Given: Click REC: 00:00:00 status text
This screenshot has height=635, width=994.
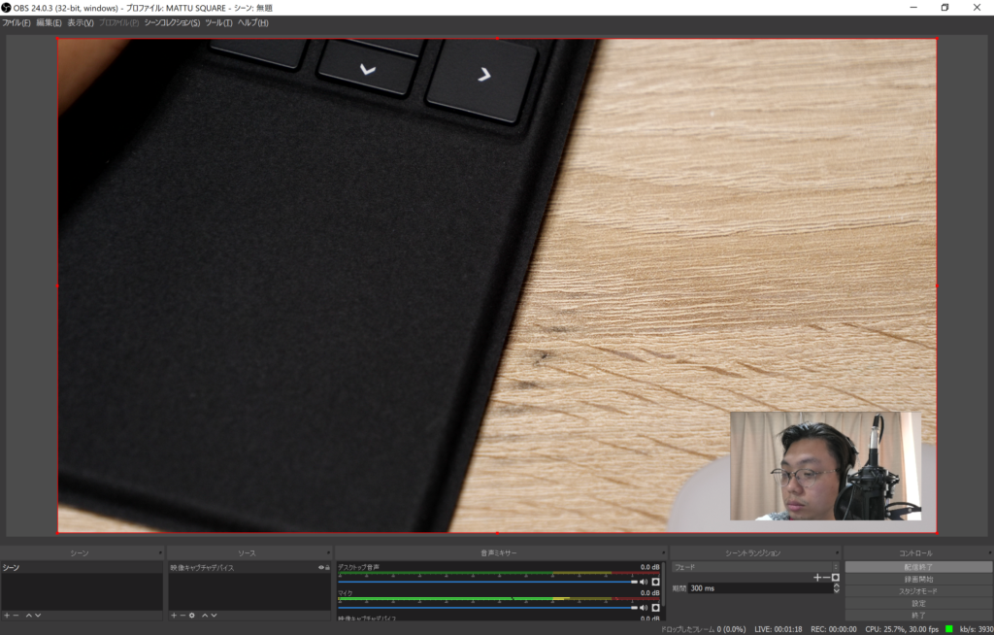Looking at the screenshot, I should coord(834,629).
